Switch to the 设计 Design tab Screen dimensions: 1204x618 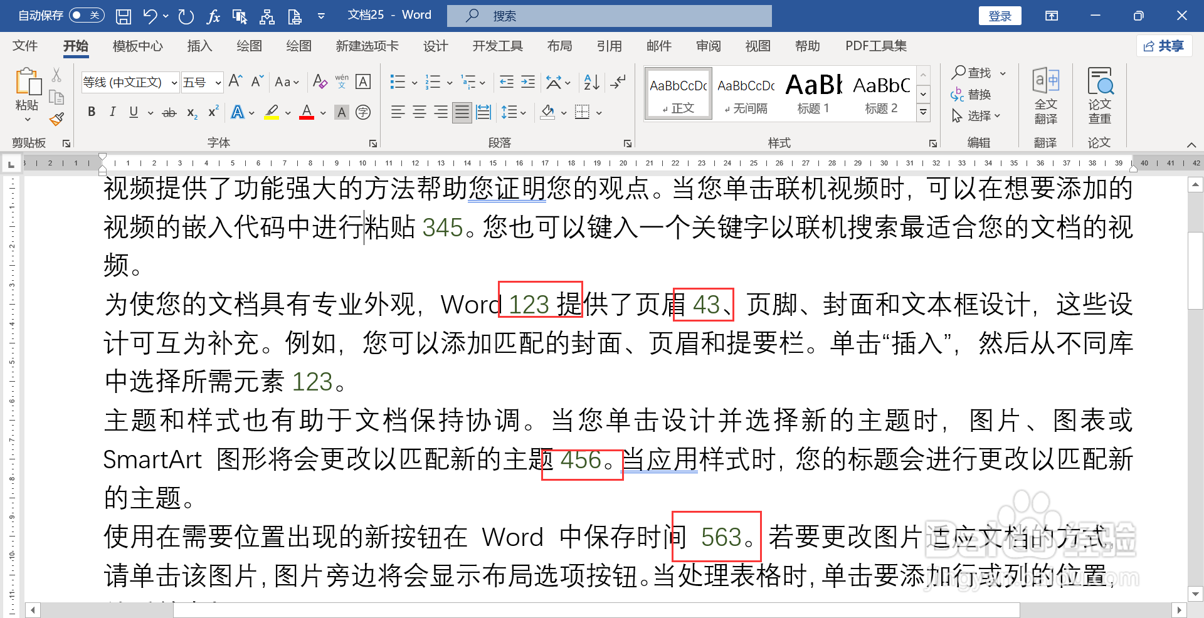click(x=435, y=46)
